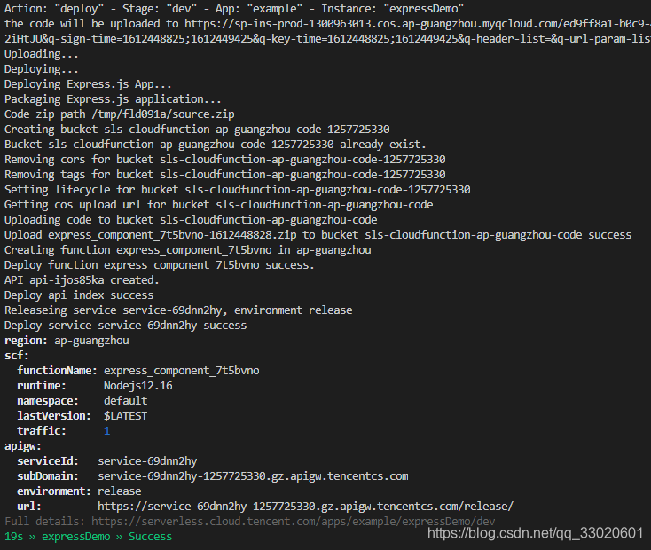Click the environment value release
651x550 pixels.
point(119,491)
